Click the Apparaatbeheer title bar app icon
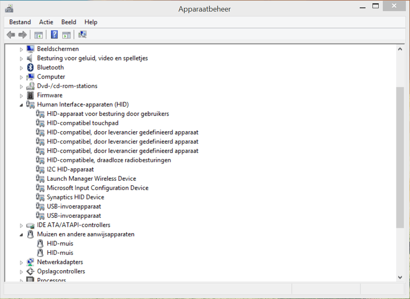The width and height of the screenshot is (410, 299). point(9,9)
